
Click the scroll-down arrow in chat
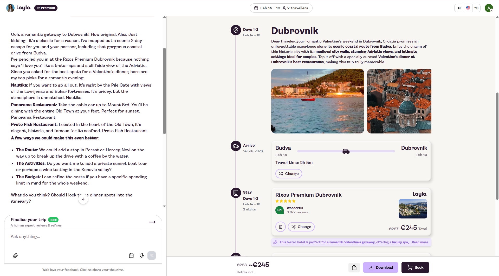[83, 199]
